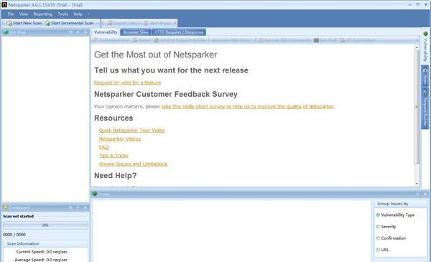Click the content pane scroll up arrow
The height and width of the screenshot is (262, 431).
point(417,47)
